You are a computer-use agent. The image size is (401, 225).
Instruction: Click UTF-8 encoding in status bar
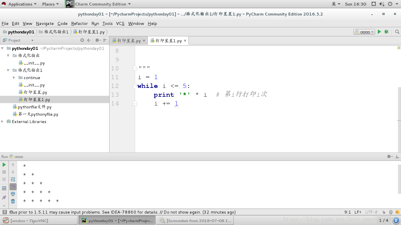tap(371, 212)
